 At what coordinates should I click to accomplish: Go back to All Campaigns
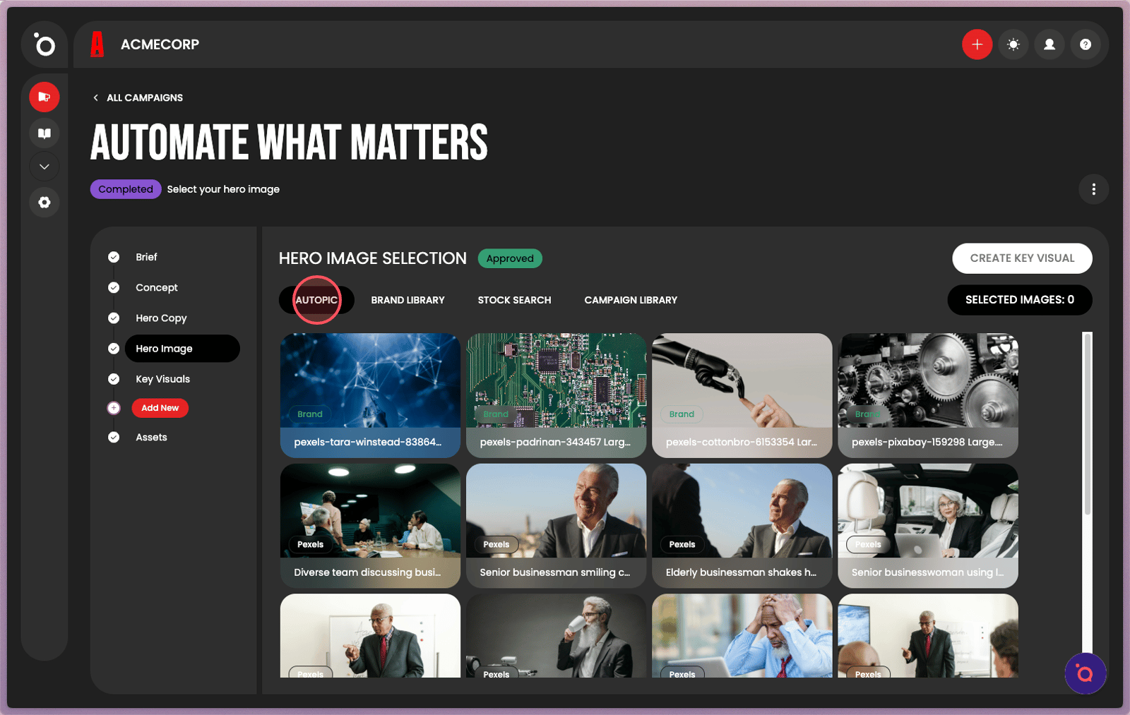point(138,98)
